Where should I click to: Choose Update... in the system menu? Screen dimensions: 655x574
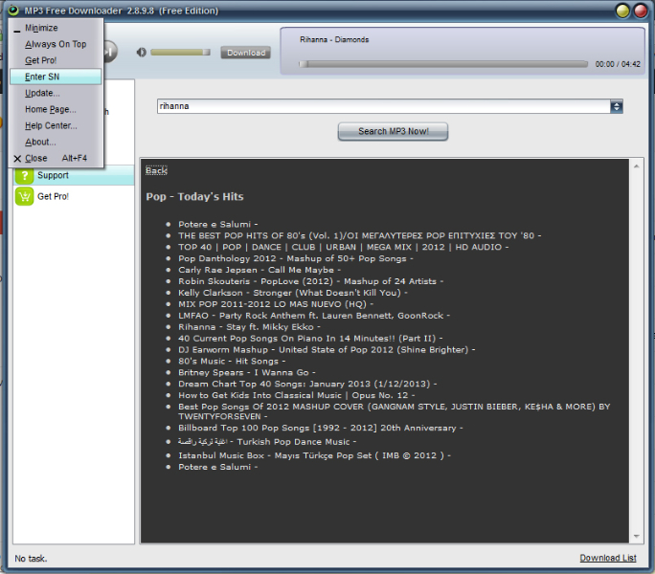(42, 93)
